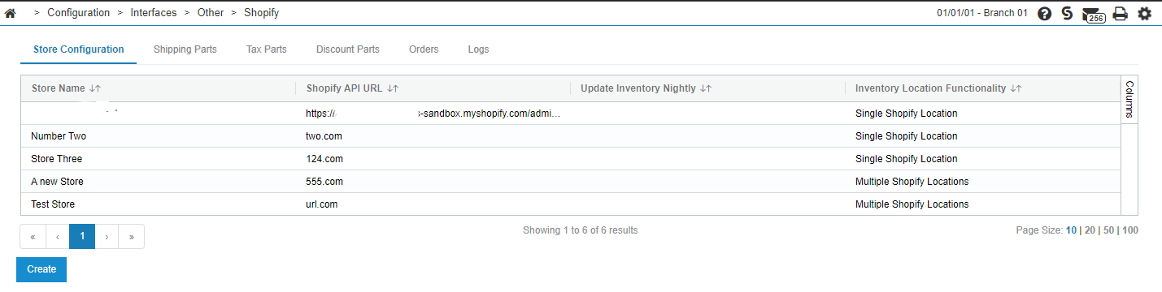Click Other in the breadcrumb
Screen dimensions: 1162x292
pos(211,13)
